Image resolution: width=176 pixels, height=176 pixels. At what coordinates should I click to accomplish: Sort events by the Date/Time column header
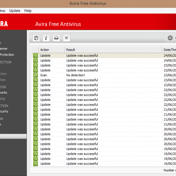pos(169,50)
